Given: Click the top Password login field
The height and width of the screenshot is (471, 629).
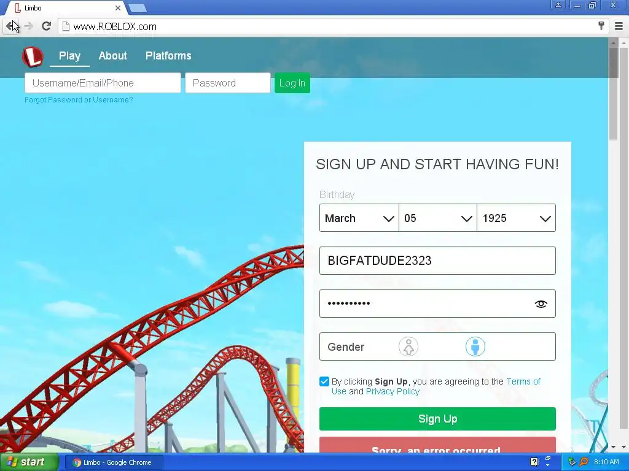Looking at the screenshot, I should click(228, 83).
